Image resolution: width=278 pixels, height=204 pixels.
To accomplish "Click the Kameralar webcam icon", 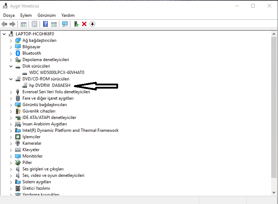I will click(x=18, y=143).
